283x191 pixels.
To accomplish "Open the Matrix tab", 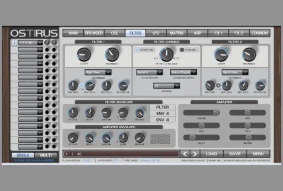I will point(177,33).
